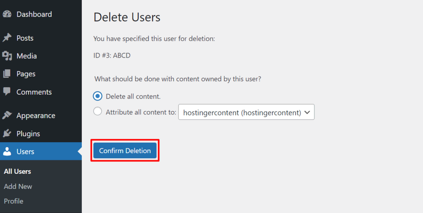The image size is (423, 213).
Task: Click the dropdown chevron arrow
Action: [x=307, y=112]
